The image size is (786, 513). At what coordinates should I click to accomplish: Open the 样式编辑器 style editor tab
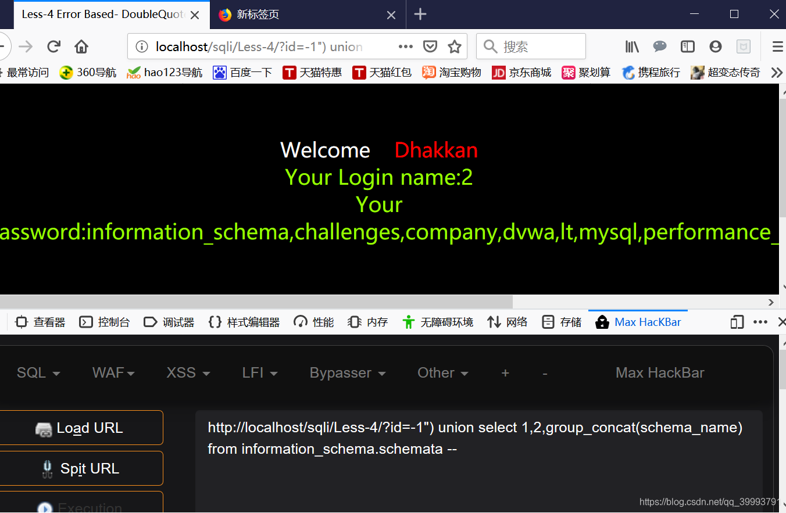(x=244, y=322)
